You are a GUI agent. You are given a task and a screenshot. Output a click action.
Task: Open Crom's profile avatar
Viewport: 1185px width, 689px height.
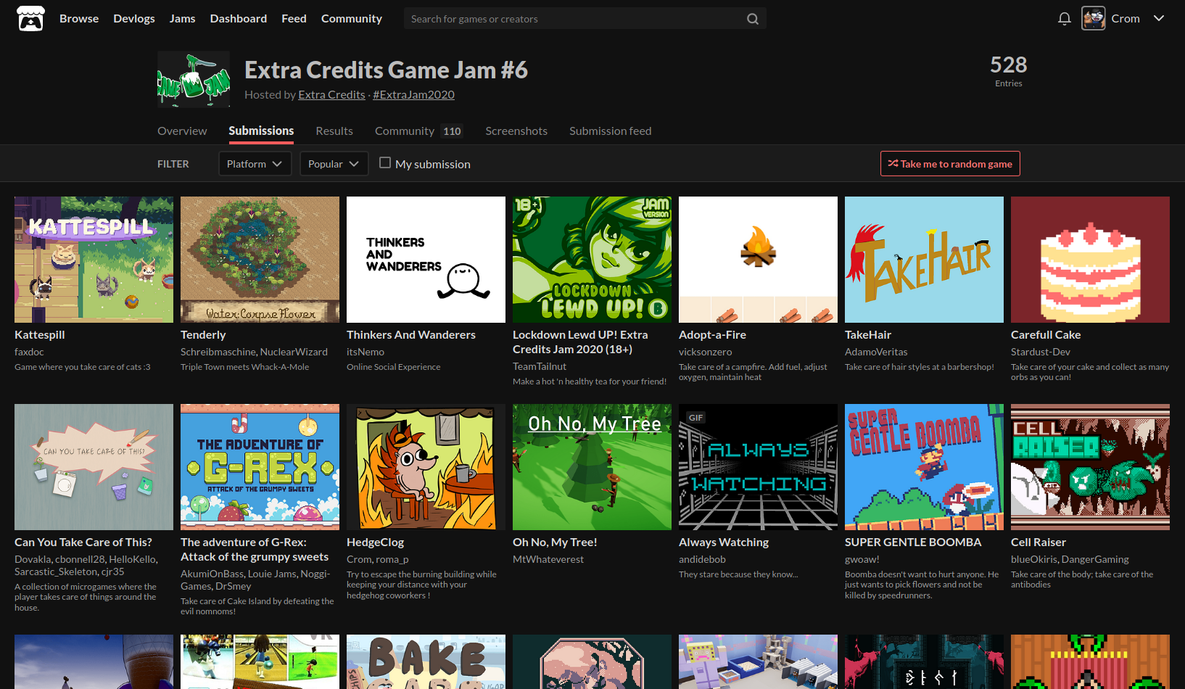1094,18
